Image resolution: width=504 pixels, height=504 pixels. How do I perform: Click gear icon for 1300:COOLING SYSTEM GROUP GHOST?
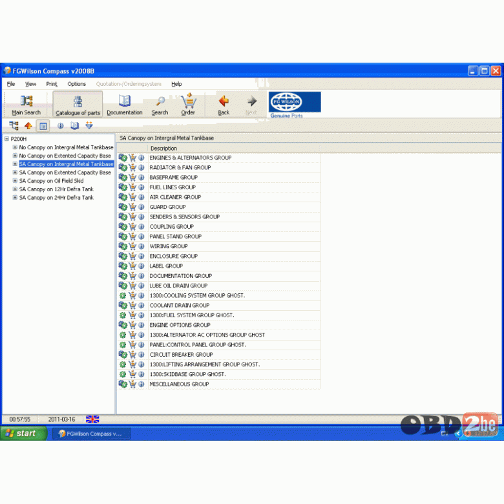tap(123, 296)
